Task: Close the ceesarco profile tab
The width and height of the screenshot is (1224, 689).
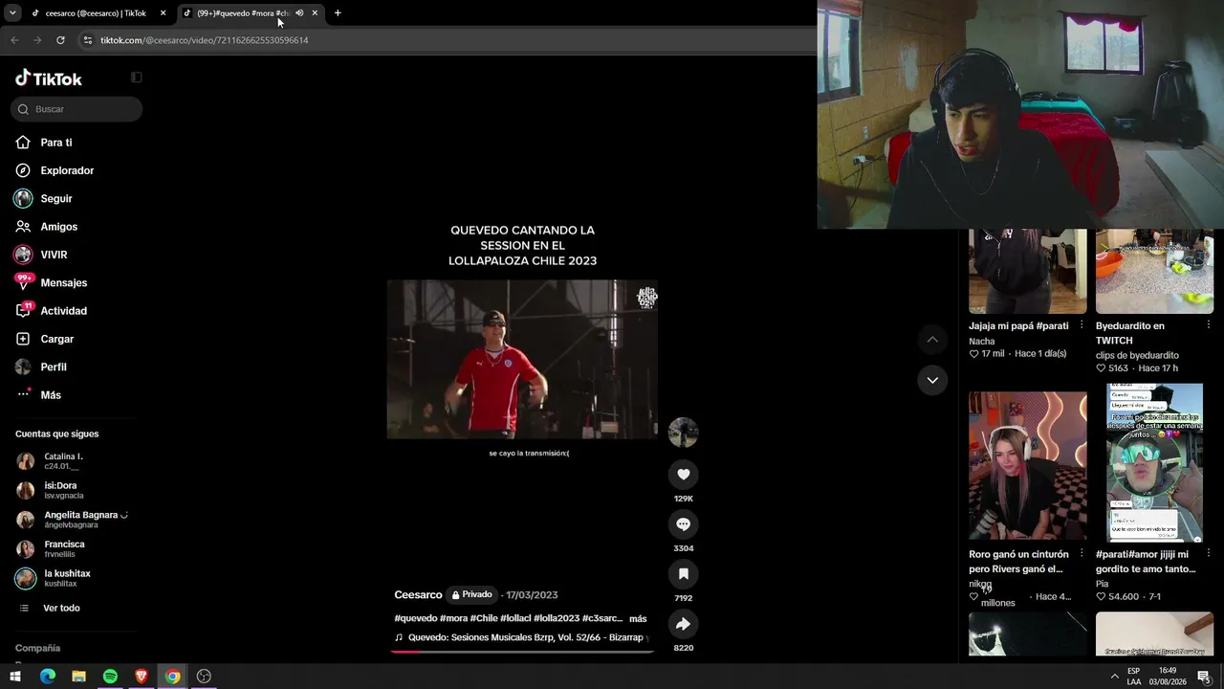Action: tap(163, 13)
